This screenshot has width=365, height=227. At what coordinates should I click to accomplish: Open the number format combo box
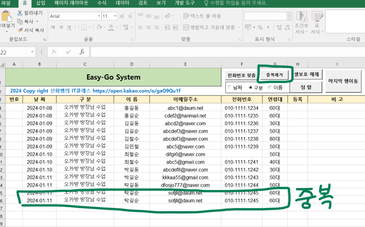268,16
